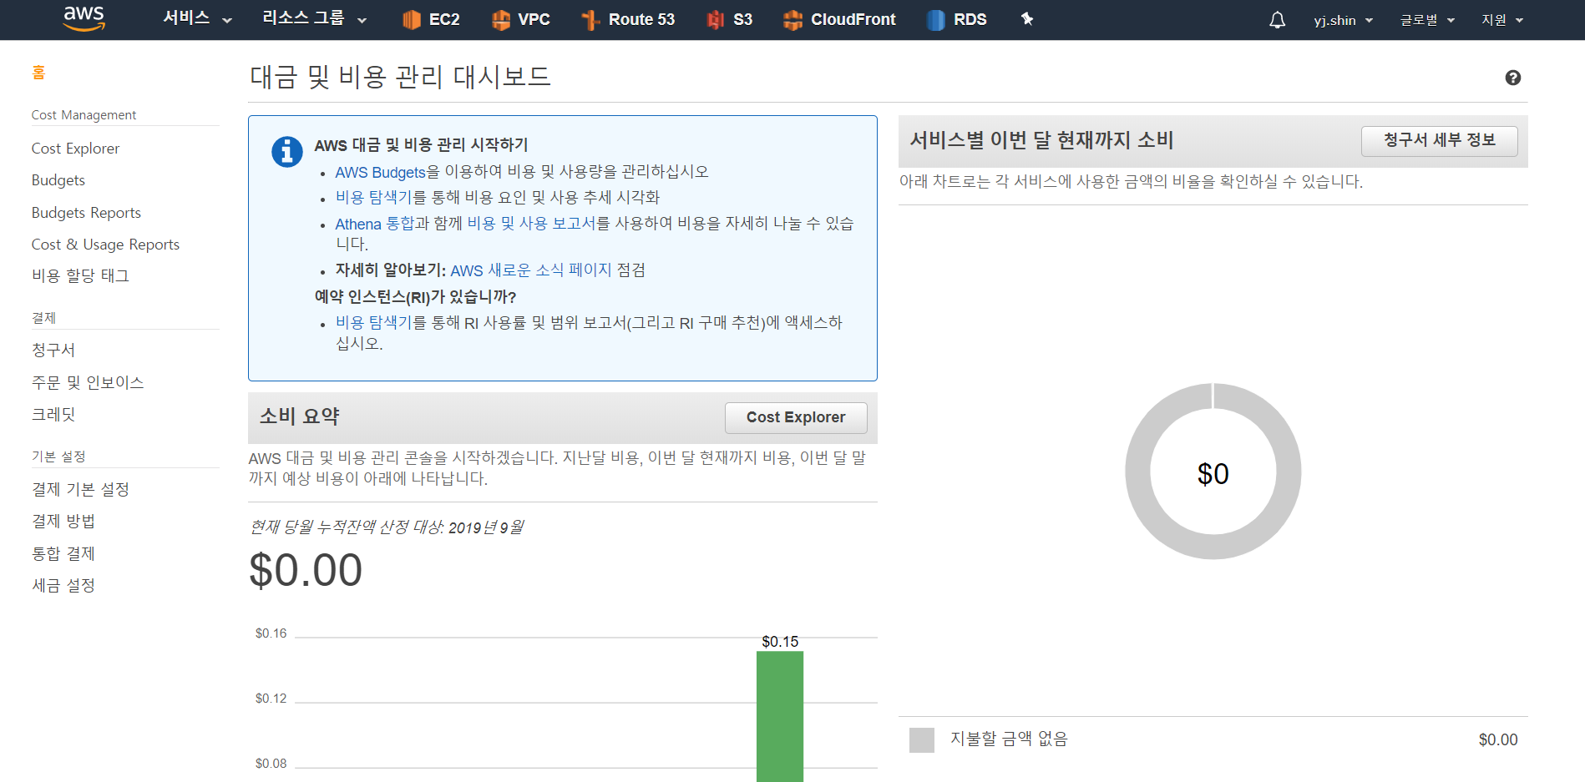Open Cost & Usage Reports
This screenshot has width=1585, height=782.
105,245
